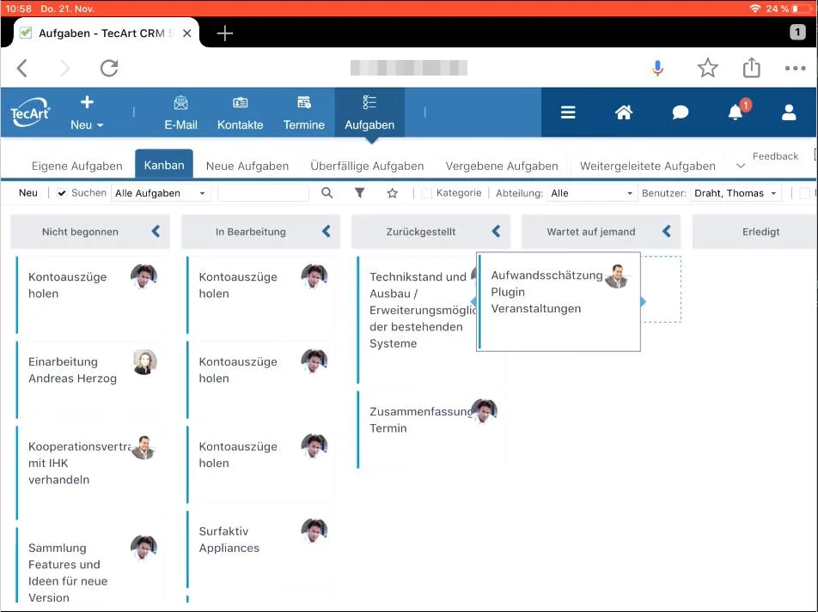
Task: Open the hamburger menu icon
Action: (568, 112)
